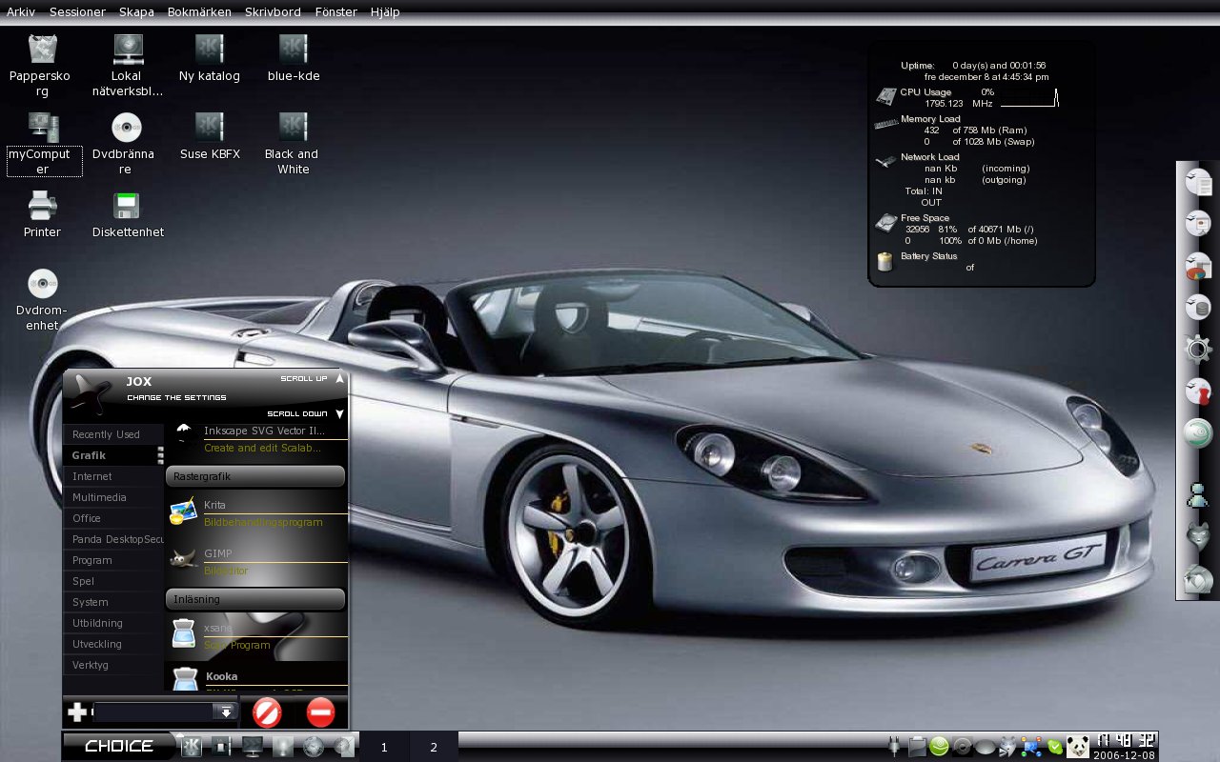Launch OpenOffice Writer from the side dock
The image size is (1220, 762).
(1197, 182)
